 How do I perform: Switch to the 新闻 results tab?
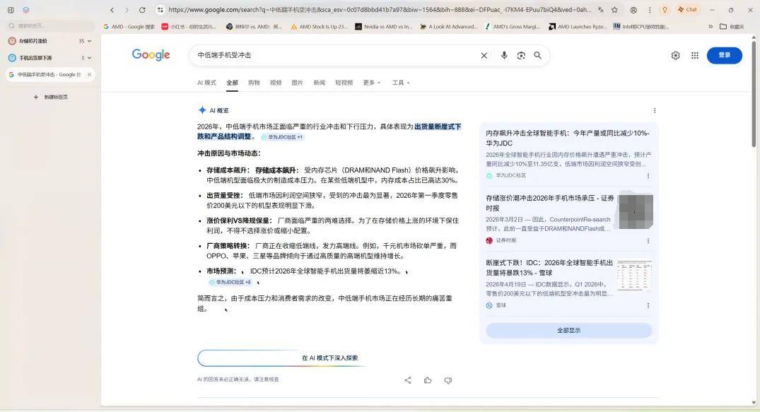pyautogui.click(x=319, y=83)
